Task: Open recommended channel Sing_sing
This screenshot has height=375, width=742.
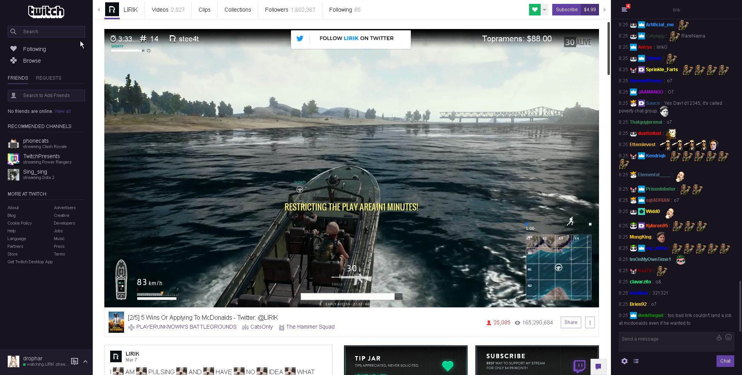Action: (x=46, y=174)
